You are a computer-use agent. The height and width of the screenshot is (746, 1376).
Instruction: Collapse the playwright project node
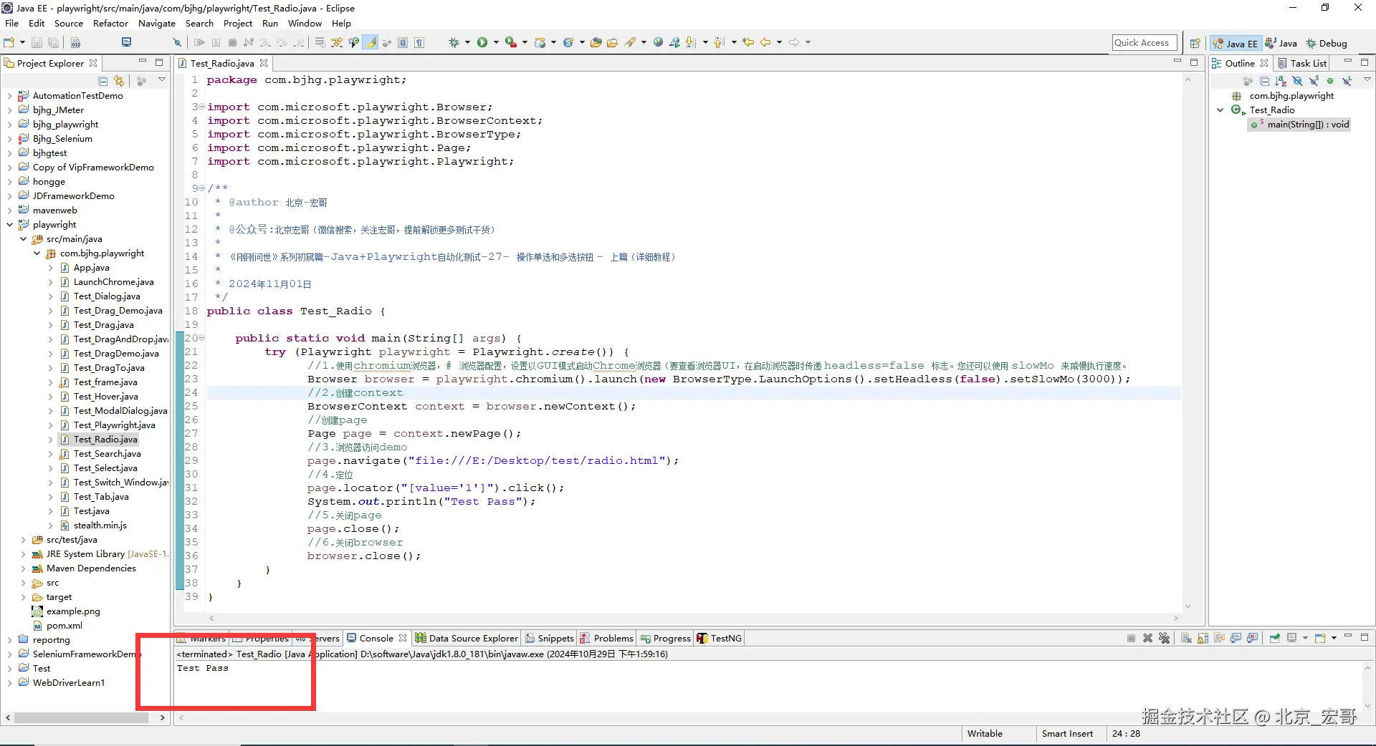9,225
